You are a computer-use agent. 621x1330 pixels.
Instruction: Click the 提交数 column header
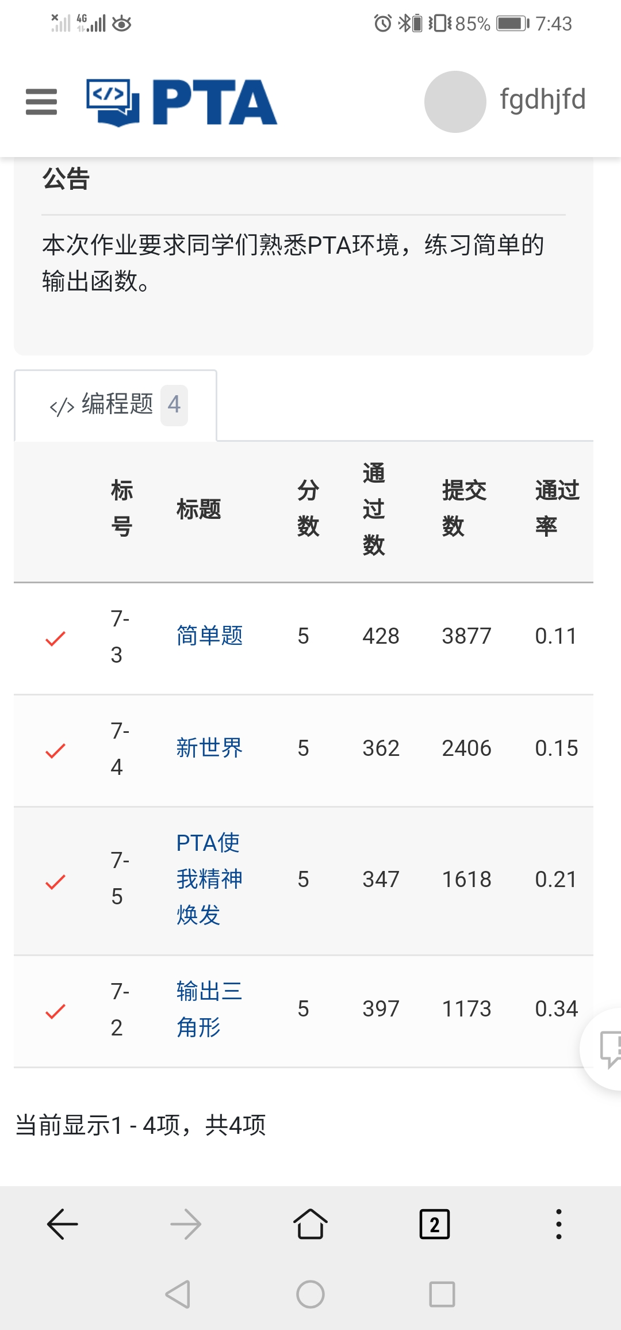(x=463, y=509)
